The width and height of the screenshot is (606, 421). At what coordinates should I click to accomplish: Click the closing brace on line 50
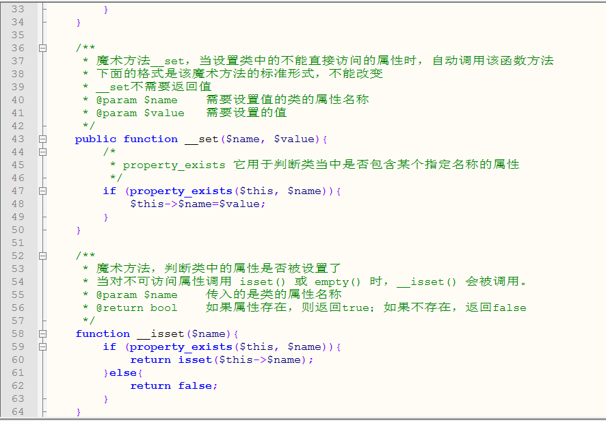point(79,230)
